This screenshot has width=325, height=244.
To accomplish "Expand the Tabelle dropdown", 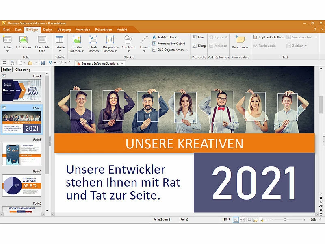I will click(x=60, y=51).
